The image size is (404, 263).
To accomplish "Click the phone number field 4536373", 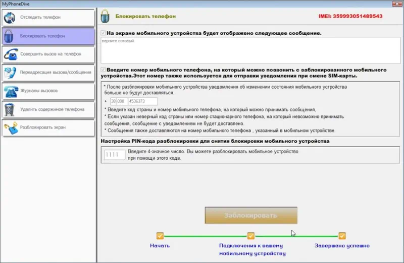I will pyautogui.click(x=143, y=101).
